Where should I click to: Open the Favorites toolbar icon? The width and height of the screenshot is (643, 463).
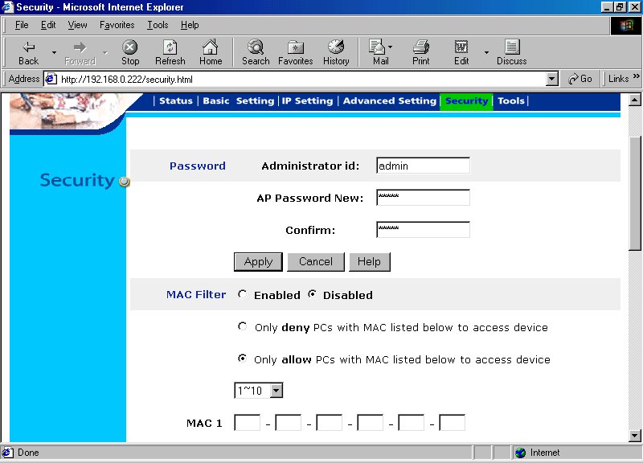295,52
